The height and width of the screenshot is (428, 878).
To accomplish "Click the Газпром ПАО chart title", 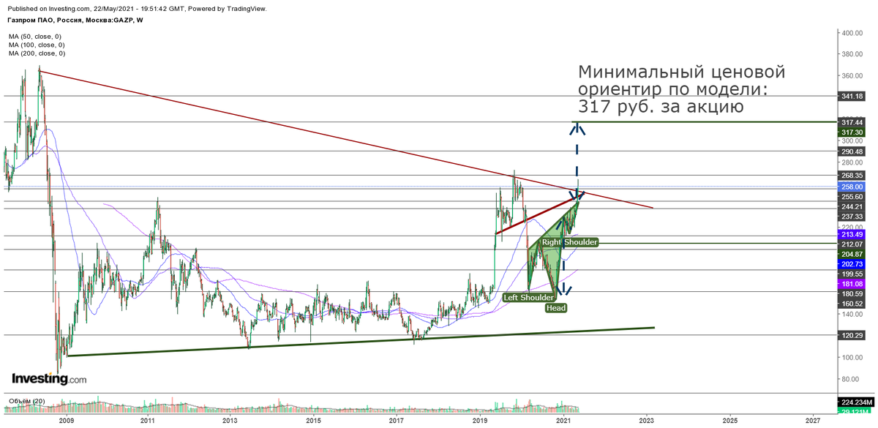I will coord(76,20).
